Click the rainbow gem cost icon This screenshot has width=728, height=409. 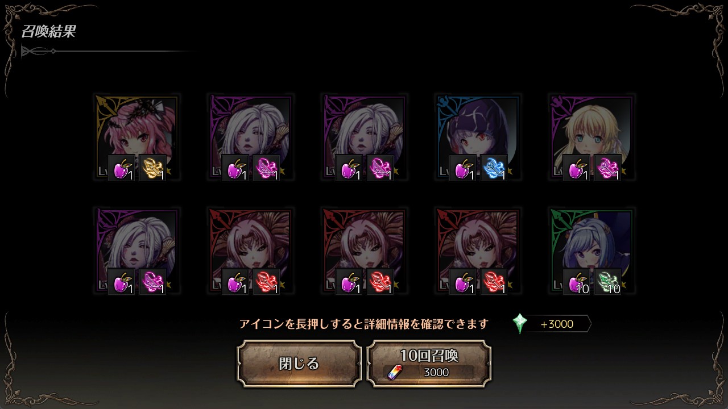[x=394, y=373]
